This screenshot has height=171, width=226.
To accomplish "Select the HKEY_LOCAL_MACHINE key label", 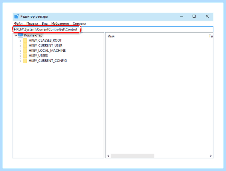I will pos(47,51).
